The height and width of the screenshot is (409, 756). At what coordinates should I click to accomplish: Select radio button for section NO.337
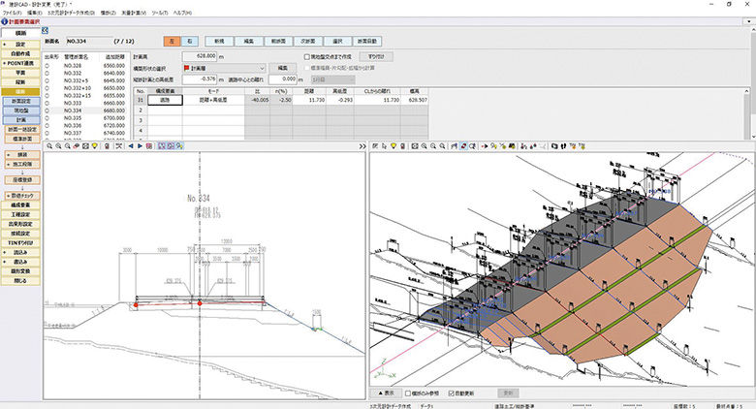[x=47, y=133]
